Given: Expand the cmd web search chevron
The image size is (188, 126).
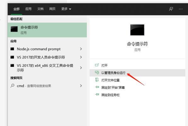Looking at the screenshot, I should [81, 86].
